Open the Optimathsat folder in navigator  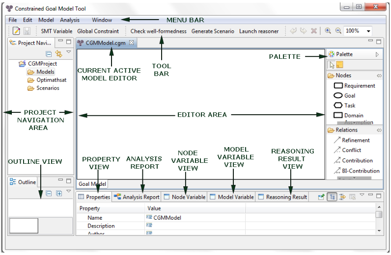tap(47, 80)
